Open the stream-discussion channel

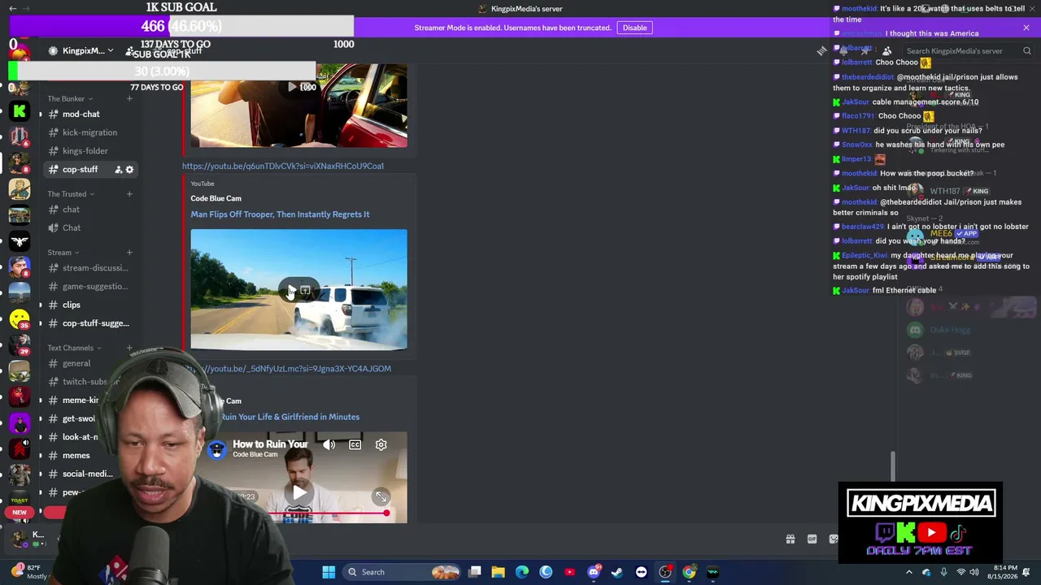click(89, 268)
